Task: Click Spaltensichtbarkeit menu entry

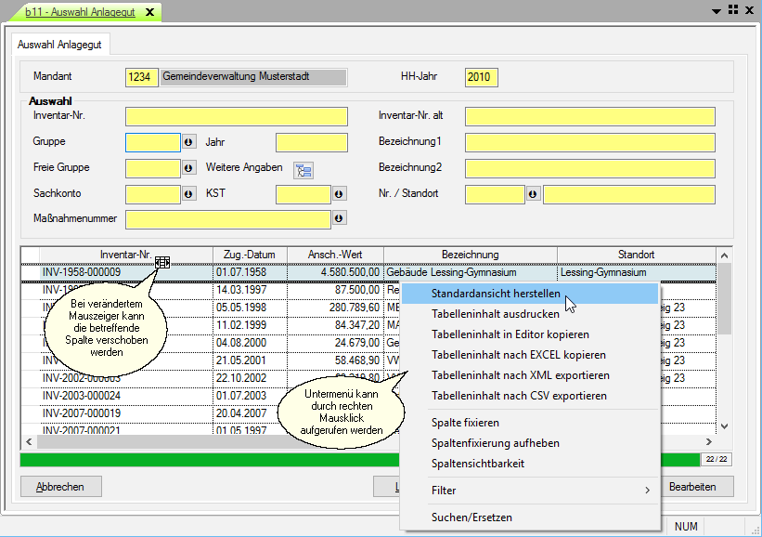Action: click(x=477, y=463)
